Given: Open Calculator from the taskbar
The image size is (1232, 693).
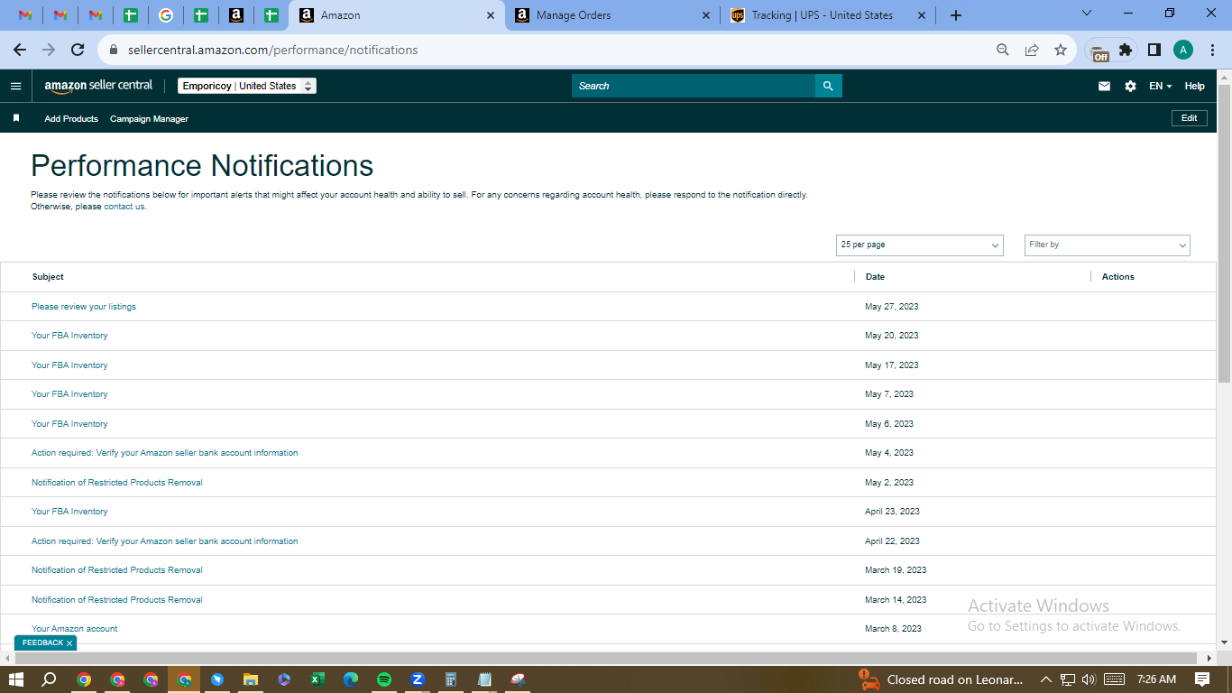Looking at the screenshot, I should [x=451, y=679].
